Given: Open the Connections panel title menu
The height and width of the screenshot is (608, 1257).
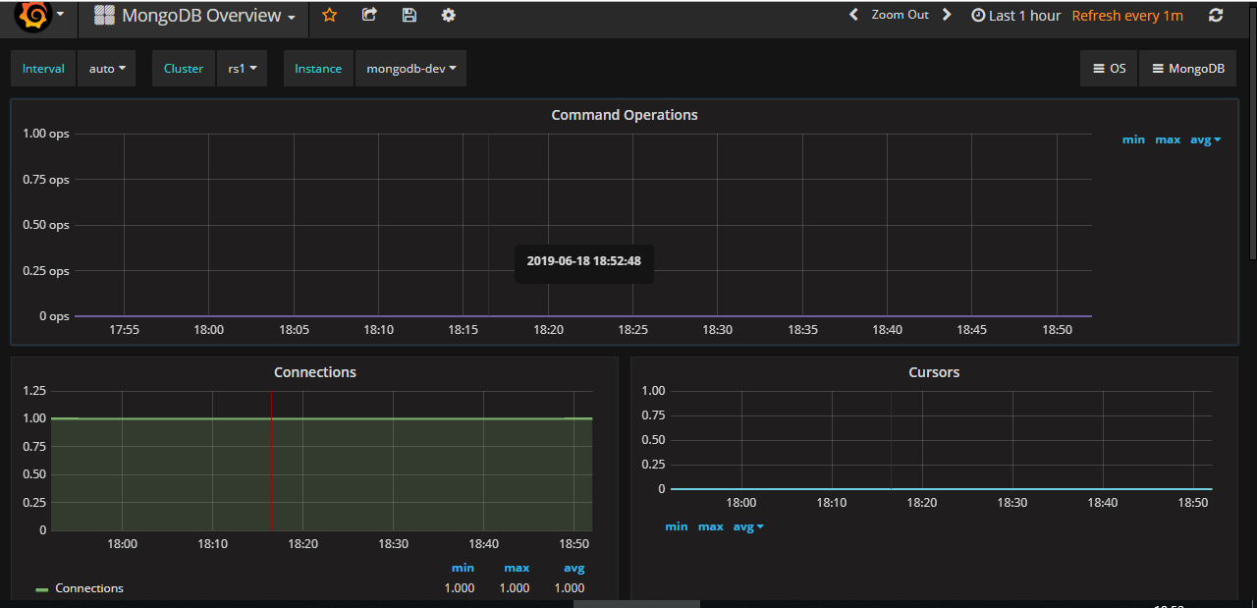Looking at the screenshot, I should [315, 372].
